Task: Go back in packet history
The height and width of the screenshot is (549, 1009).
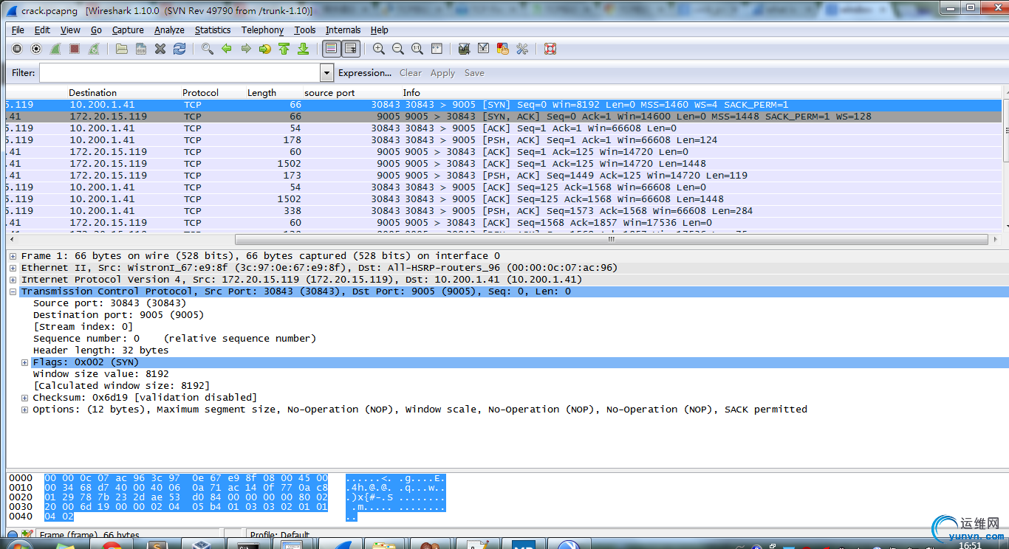Action: coord(227,49)
